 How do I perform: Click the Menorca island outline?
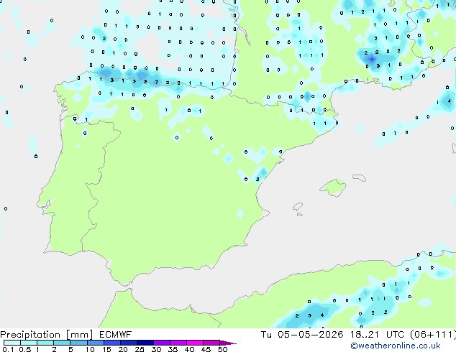[359, 177]
